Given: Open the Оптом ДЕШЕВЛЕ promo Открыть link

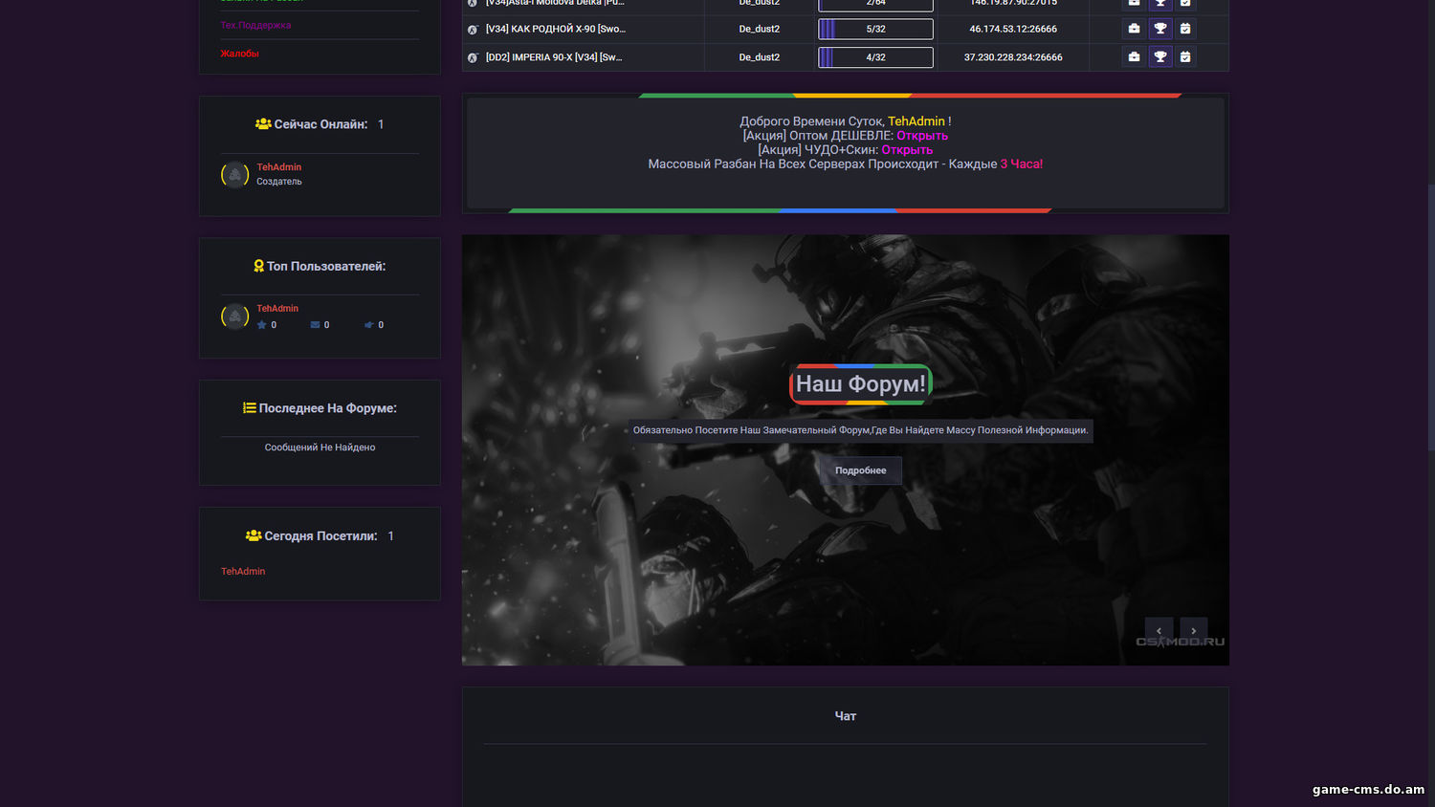Looking at the screenshot, I should tap(922, 136).
